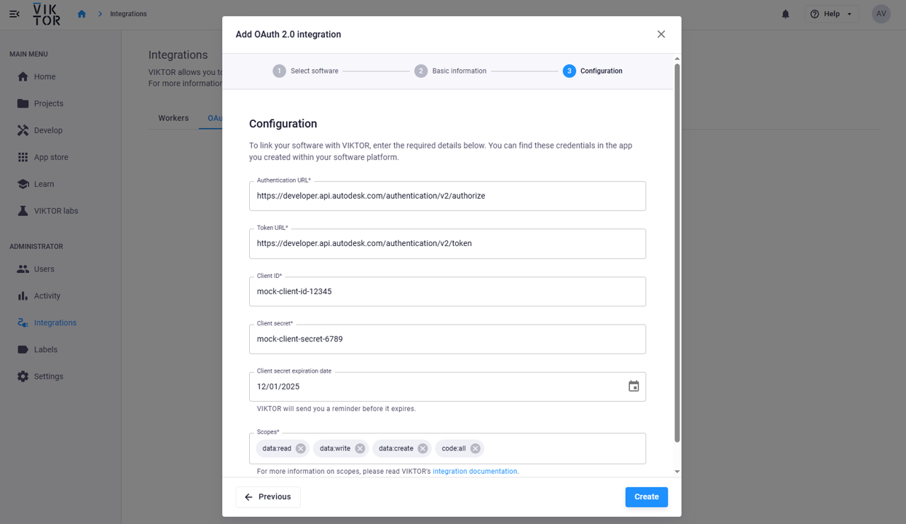Click the home icon in the breadcrumb
The image size is (906, 524).
pos(82,14)
